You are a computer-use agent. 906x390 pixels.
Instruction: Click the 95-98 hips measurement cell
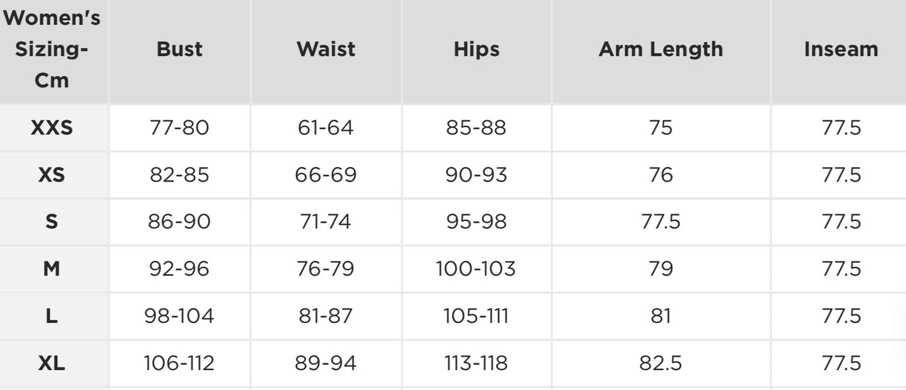tap(477, 222)
